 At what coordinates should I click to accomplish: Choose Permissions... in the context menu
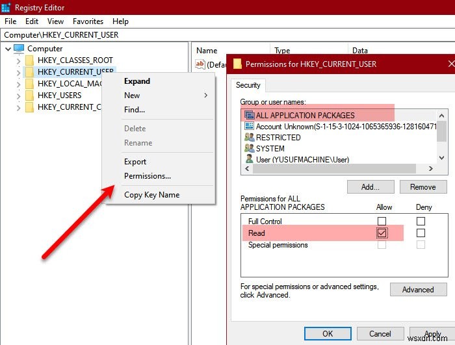pyautogui.click(x=159, y=176)
